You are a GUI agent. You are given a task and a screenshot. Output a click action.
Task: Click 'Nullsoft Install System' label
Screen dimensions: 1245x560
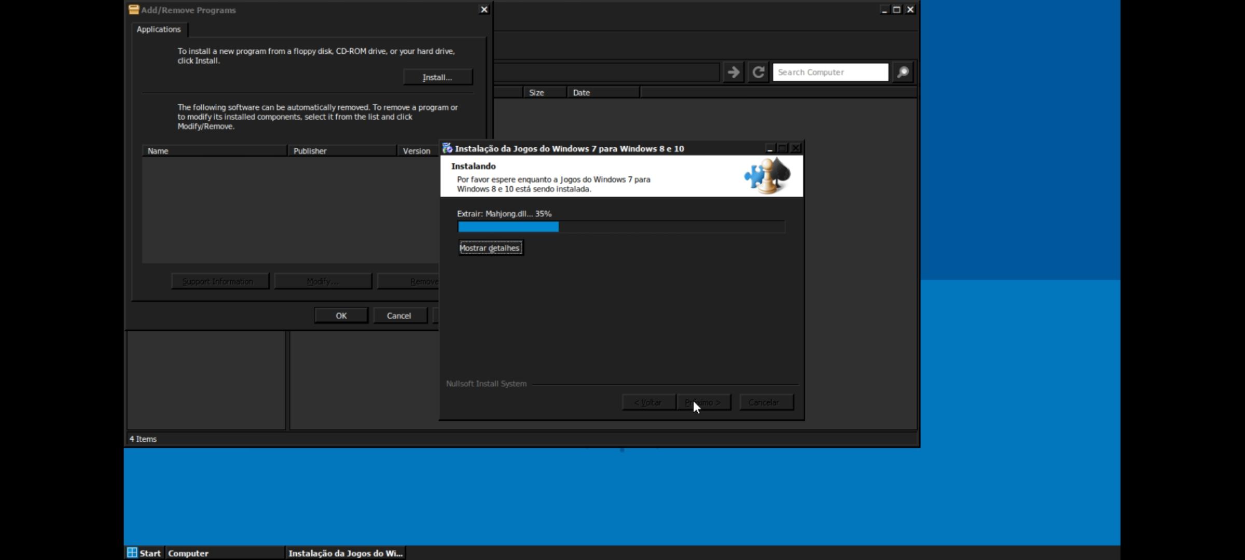point(486,384)
